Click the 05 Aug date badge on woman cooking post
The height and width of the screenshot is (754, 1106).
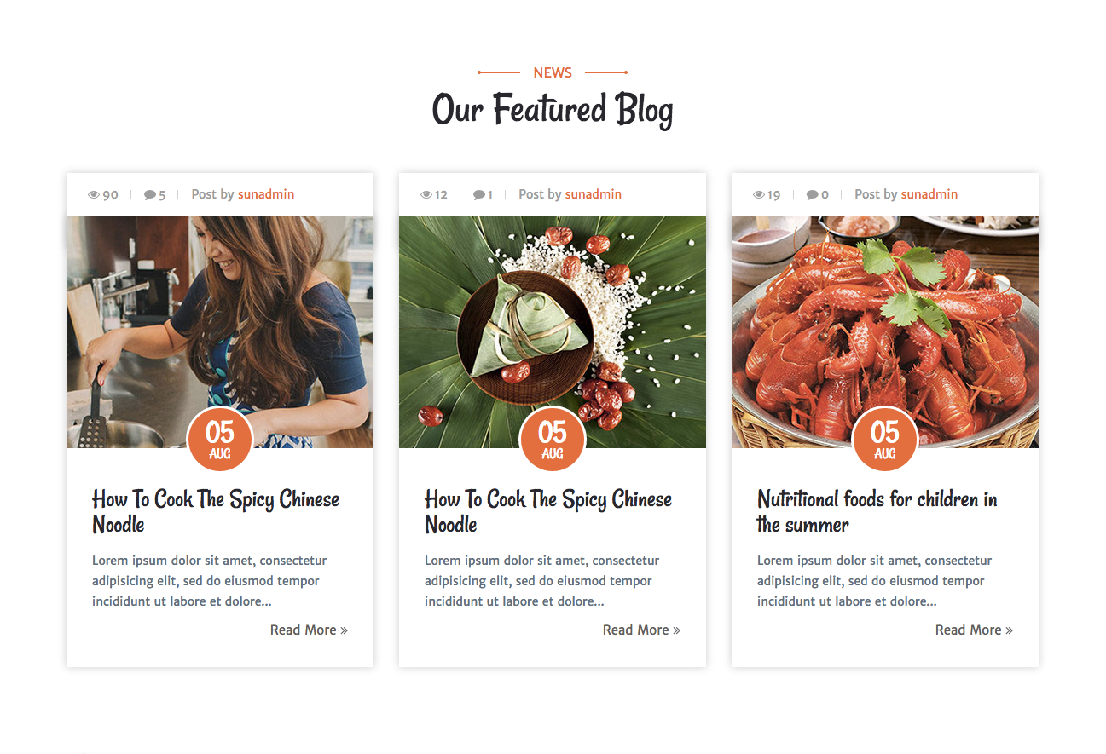pyautogui.click(x=220, y=439)
